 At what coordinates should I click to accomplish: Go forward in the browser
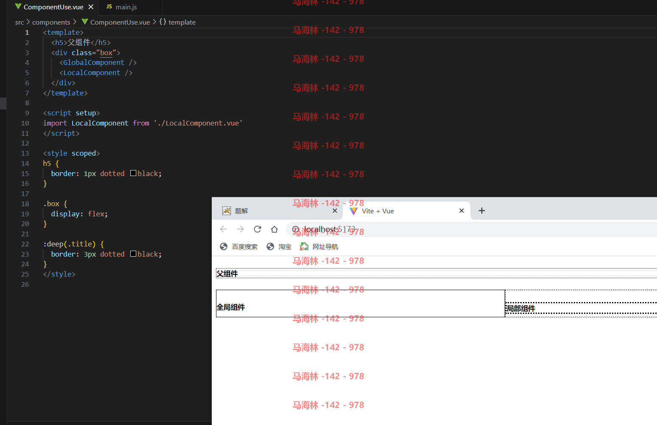tap(241, 229)
